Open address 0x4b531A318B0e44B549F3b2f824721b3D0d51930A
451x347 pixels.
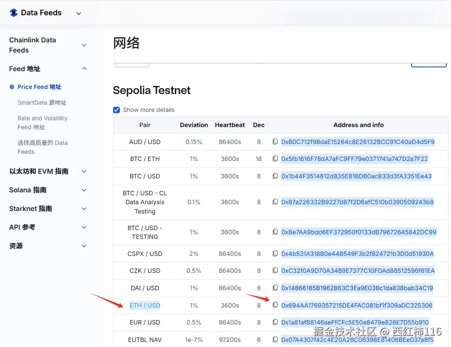pyautogui.click(x=357, y=254)
